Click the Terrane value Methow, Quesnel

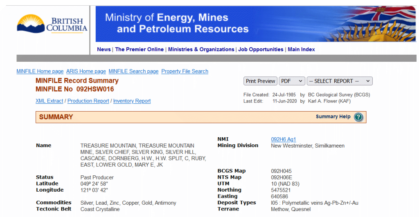point(291,209)
